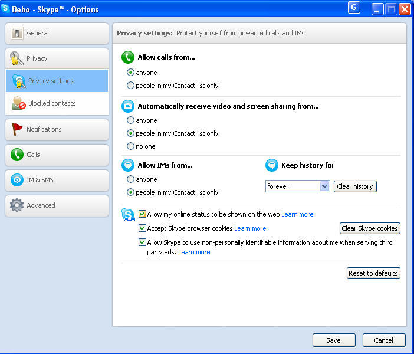This screenshot has height=354, width=414.
Task: Click the Clear history button
Action: click(x=355, y=186)
